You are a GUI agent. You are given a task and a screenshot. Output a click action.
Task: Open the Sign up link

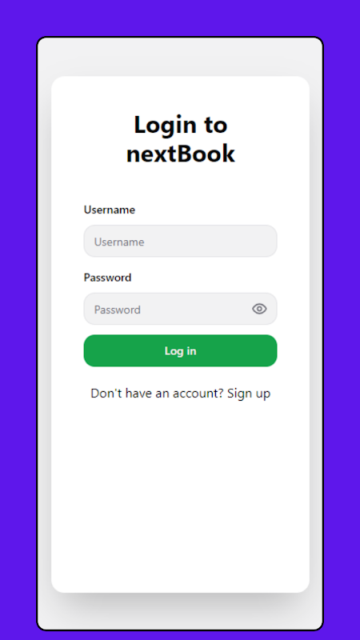coord(249,394)
